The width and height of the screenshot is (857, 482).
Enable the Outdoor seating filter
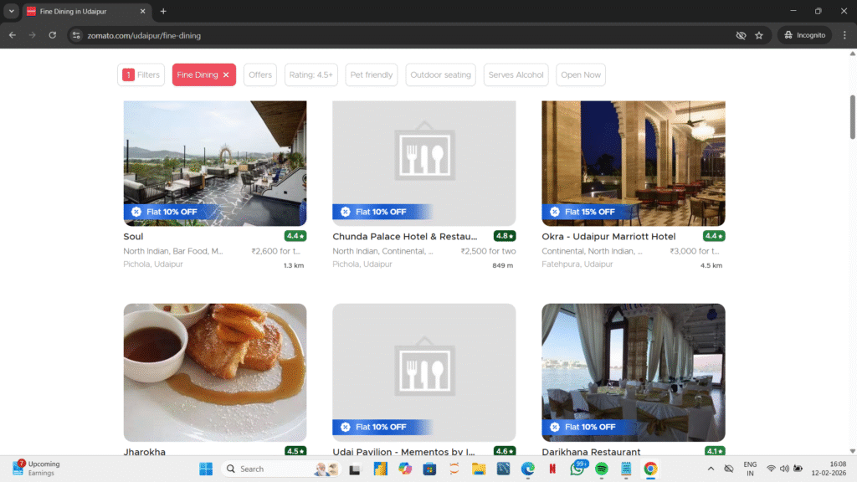pos(440,75)
